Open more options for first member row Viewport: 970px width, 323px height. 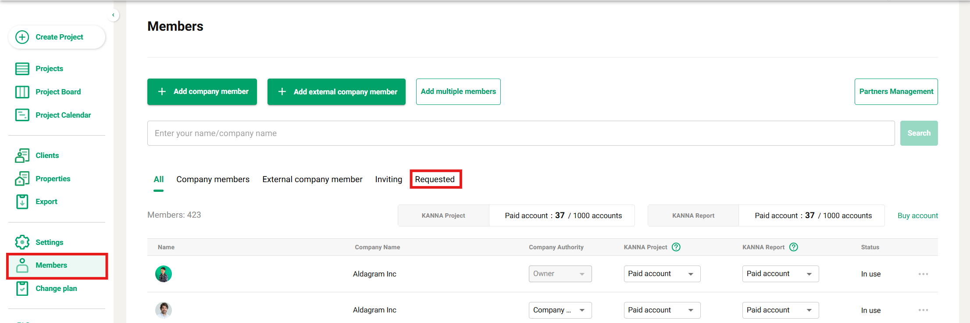click(x=923, y=274)
